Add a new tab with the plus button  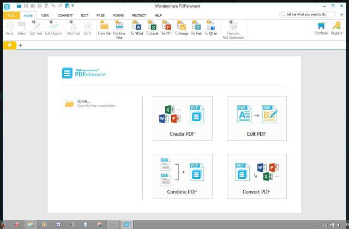20,45
